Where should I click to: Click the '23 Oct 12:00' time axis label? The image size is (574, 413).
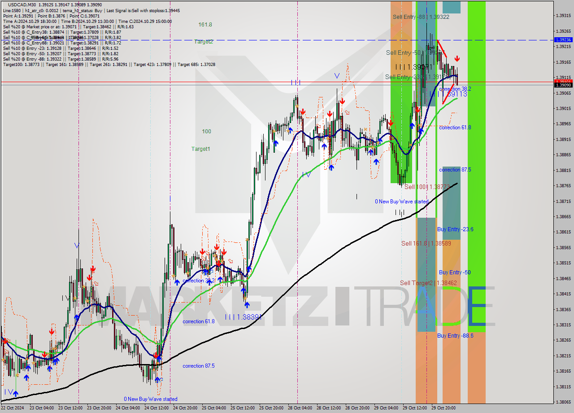pos(70,408)
